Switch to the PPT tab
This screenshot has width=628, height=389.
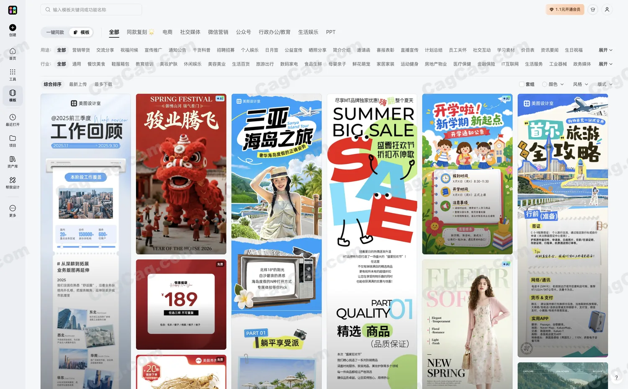point(331,32)
